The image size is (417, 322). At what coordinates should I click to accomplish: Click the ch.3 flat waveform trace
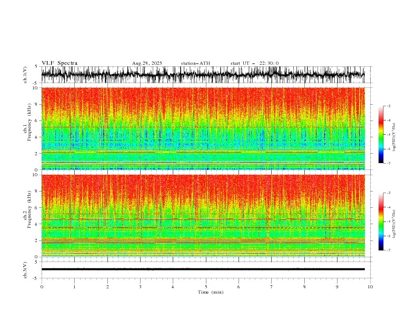click(203, 269)
